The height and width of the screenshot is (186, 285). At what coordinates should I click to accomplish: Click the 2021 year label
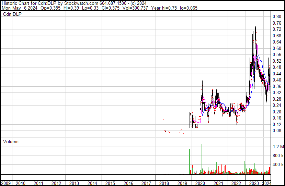click(x=218, y=183)
